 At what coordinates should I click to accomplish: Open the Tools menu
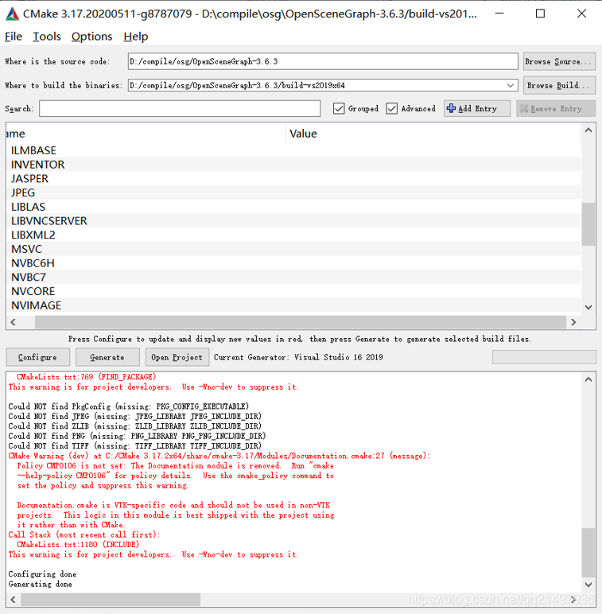(47, 37)
